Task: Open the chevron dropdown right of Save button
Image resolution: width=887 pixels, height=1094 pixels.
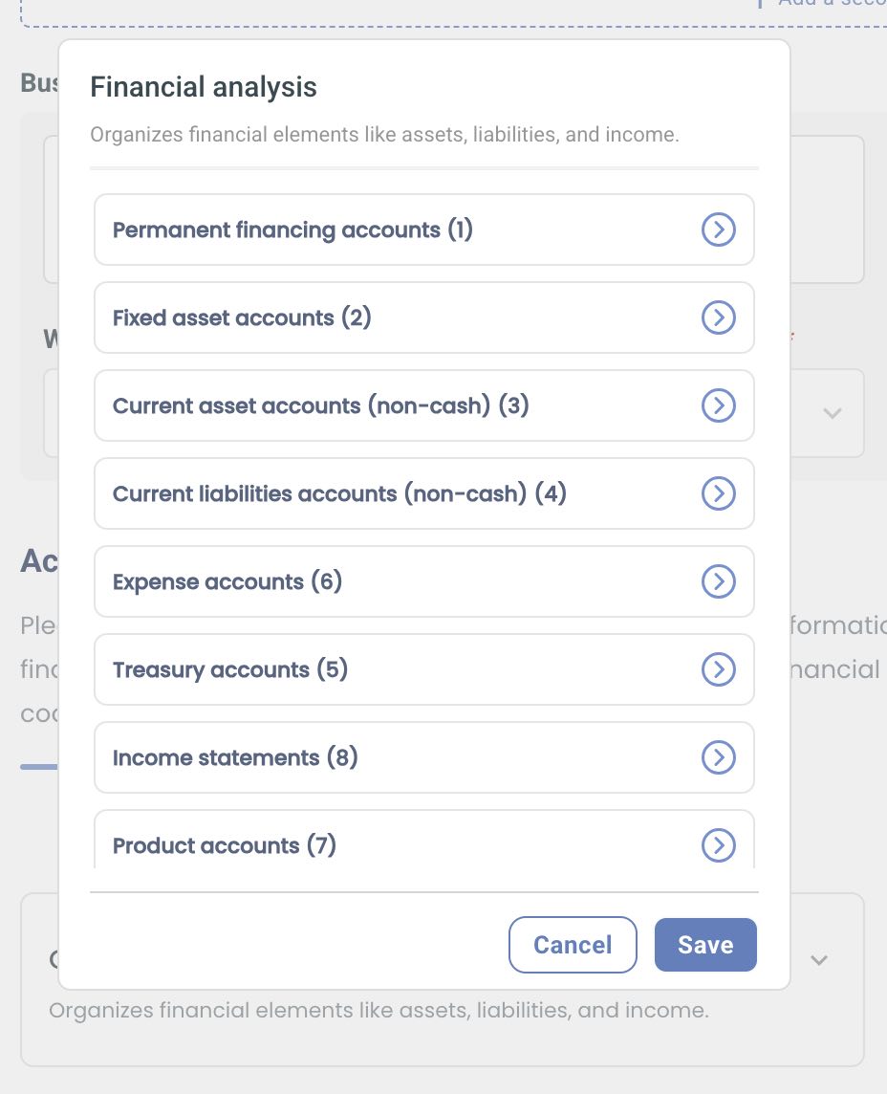Action: [819, 960]
